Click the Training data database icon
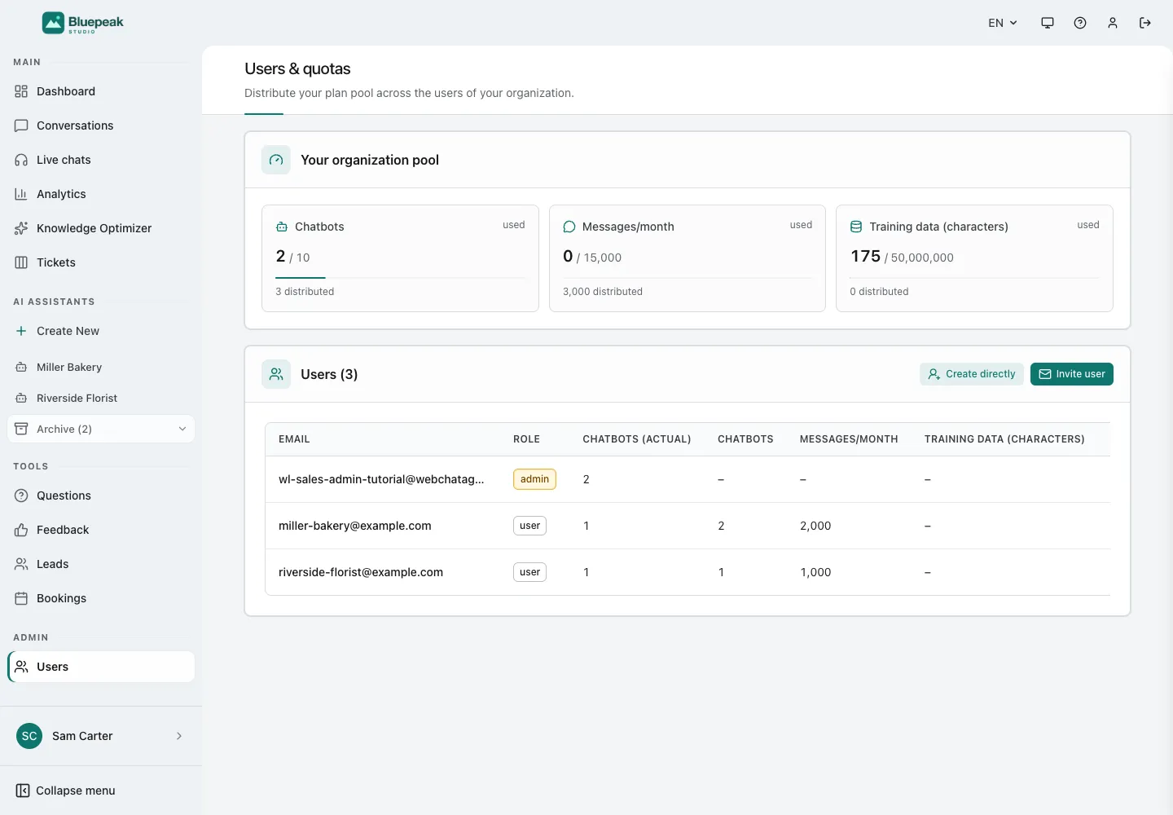Viewport: 1173px width, 815px height. (856, 227)
